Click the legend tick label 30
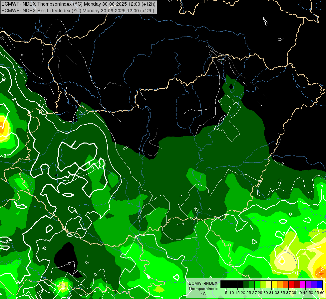The image size is (326, 299). point(266,293)
